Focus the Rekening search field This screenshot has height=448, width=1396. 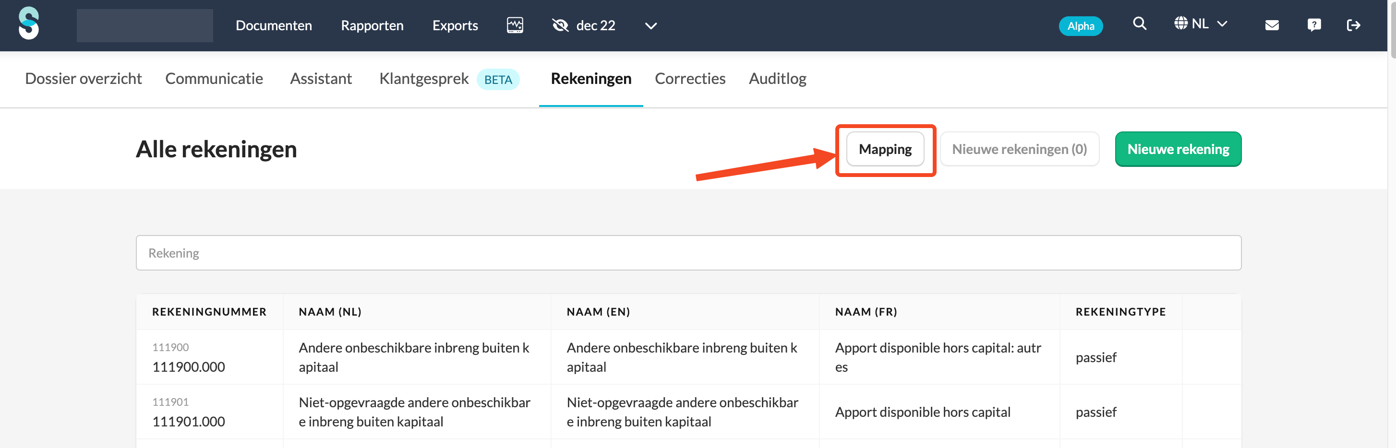pos(688,253)
